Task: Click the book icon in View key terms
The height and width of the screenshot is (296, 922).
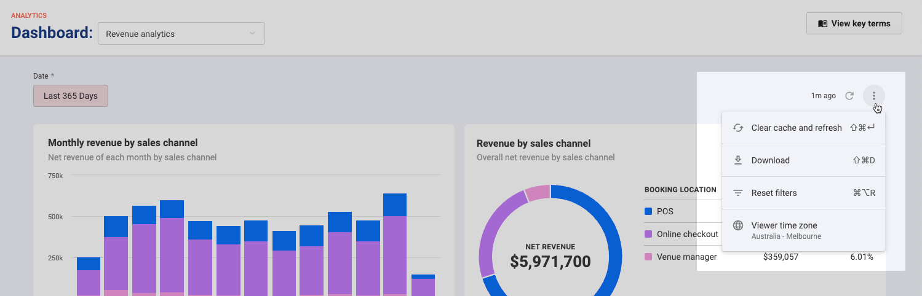Action: (822, 23)
